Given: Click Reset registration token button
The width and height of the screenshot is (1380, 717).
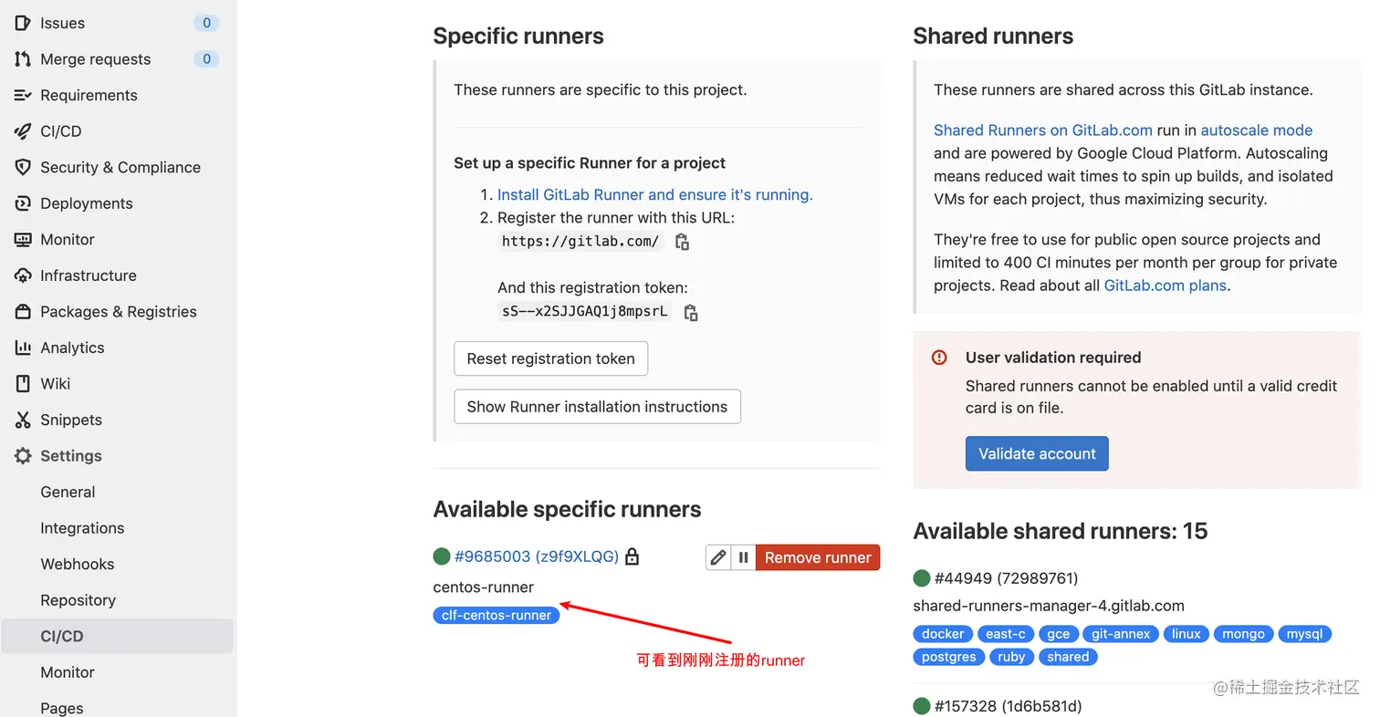Looking at the screenshot, I should click(550, 358).
